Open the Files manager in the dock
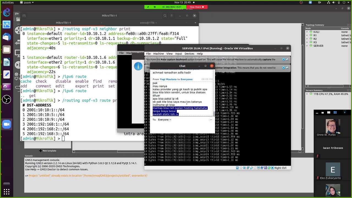 [7, 50]
